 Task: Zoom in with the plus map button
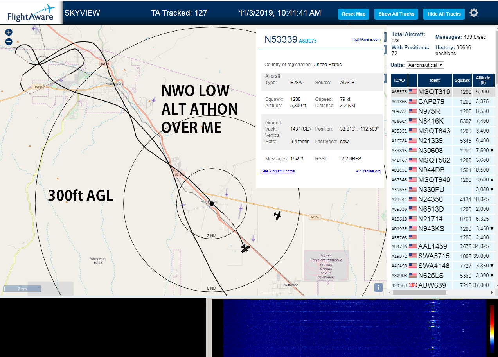click(9, 32)
